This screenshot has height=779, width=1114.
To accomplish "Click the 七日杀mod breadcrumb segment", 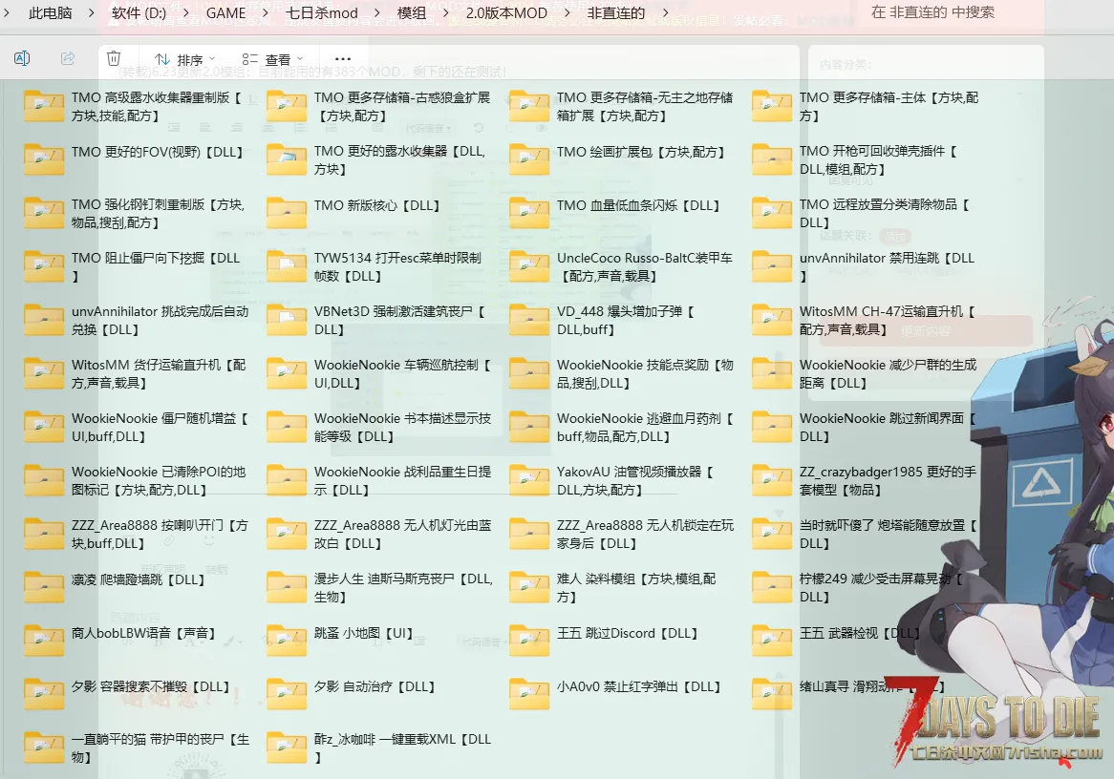I will click(x=322, y=12).
